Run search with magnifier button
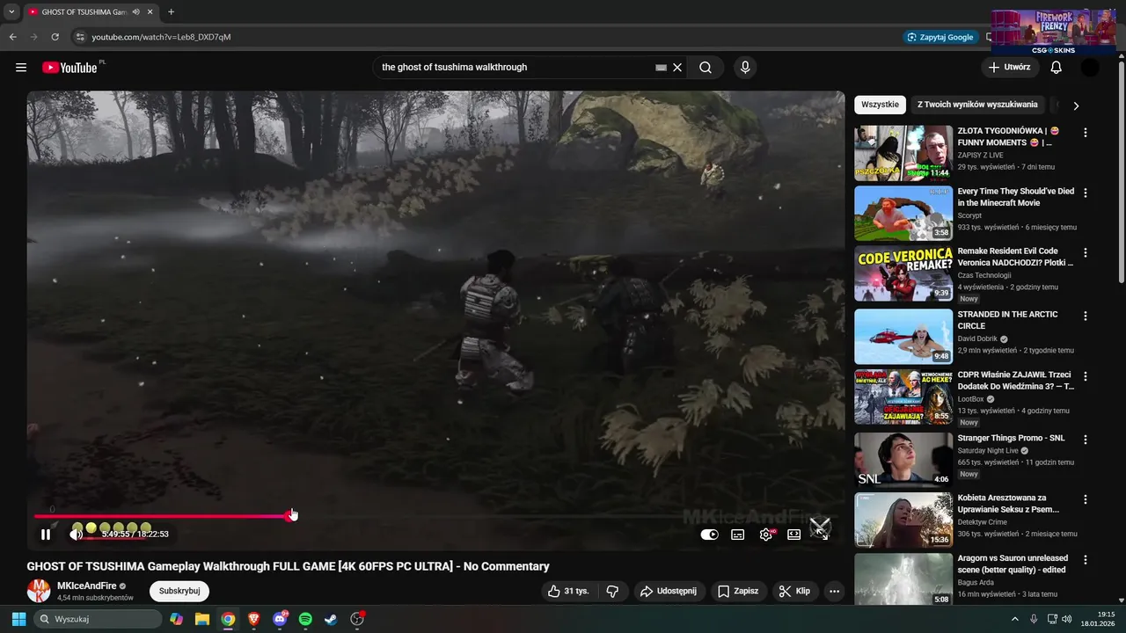 pos(706,68)
